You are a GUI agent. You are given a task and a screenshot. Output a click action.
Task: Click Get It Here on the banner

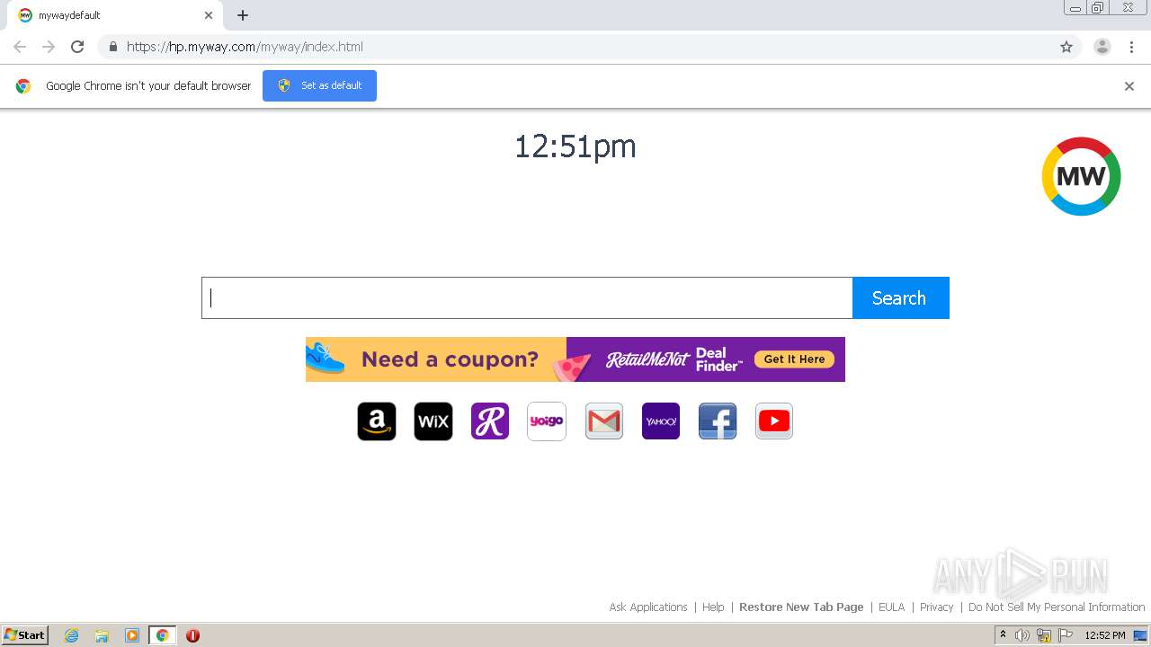(794, 359)
